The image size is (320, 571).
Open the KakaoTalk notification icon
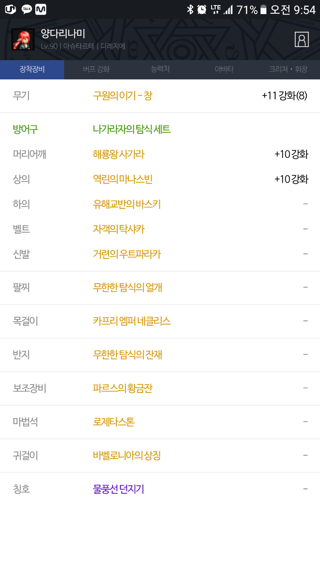(27, 9)
